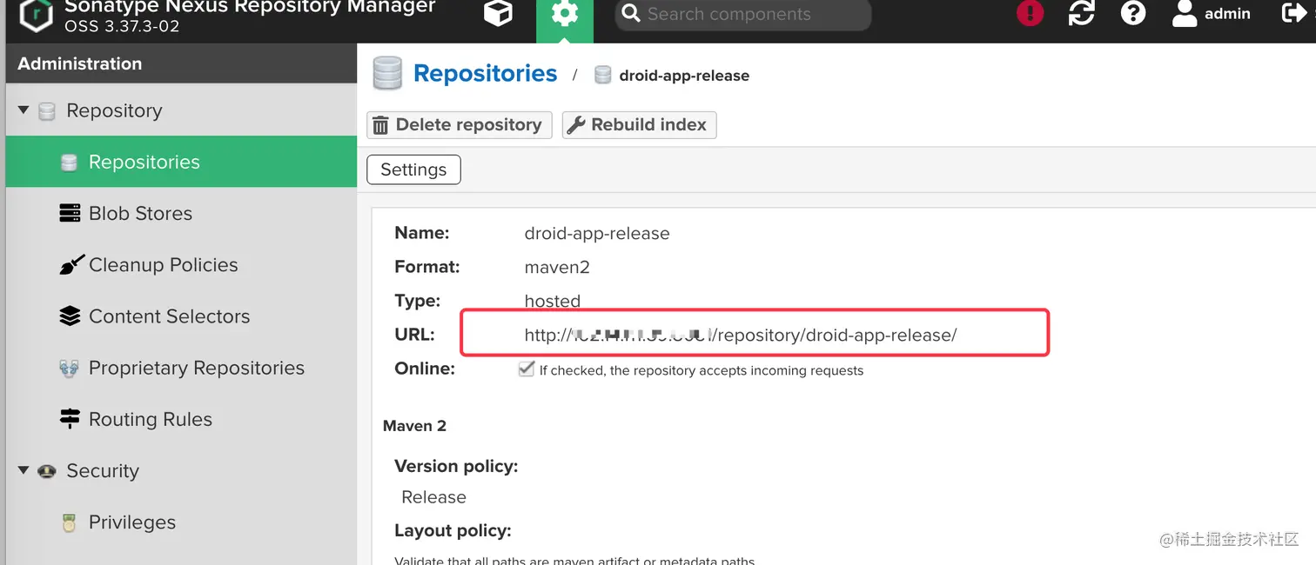
Task: Uncheck the Online repository checkbox
Action: point(526,369)
